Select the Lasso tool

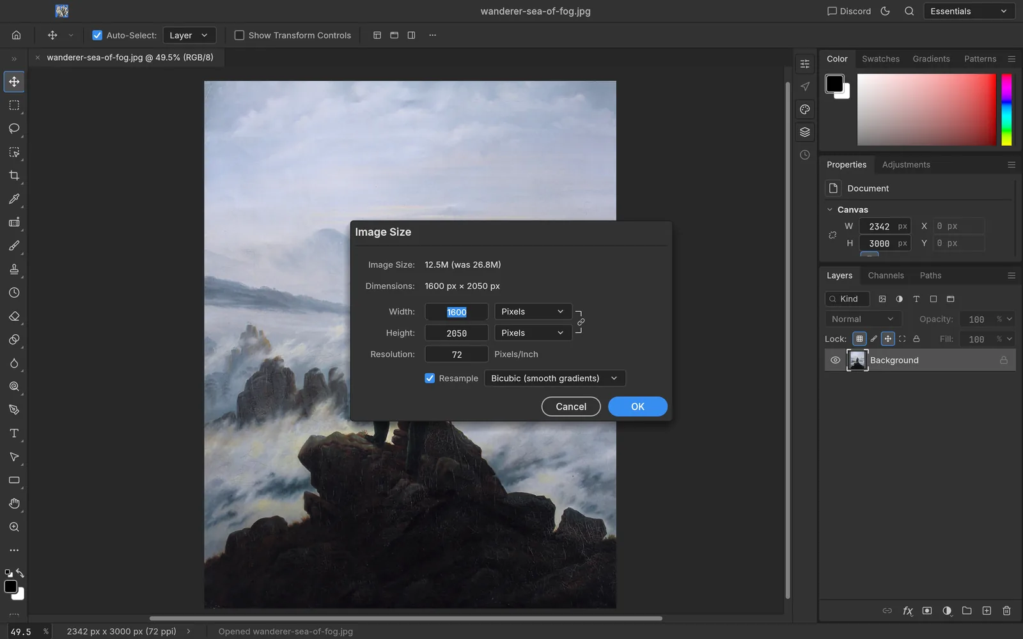(x=14, y=128)
